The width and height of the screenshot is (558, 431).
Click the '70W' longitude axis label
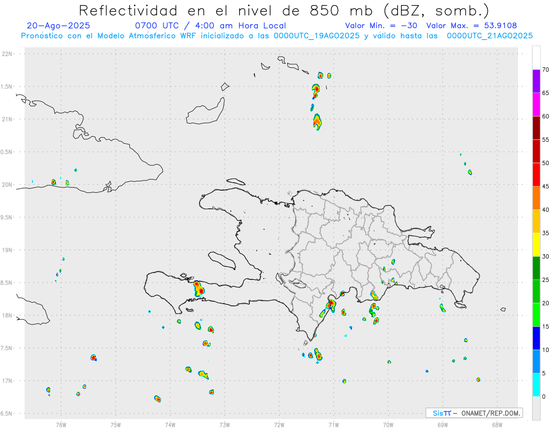[388, 425]
